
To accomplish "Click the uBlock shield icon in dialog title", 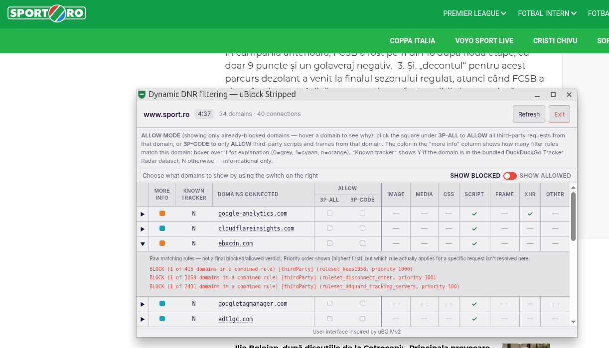I will click(142, 94).
